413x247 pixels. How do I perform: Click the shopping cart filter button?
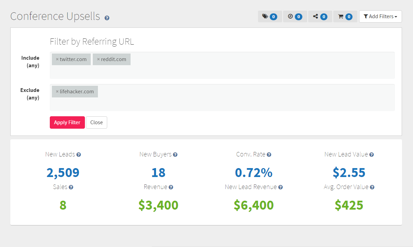pos(345,16)
